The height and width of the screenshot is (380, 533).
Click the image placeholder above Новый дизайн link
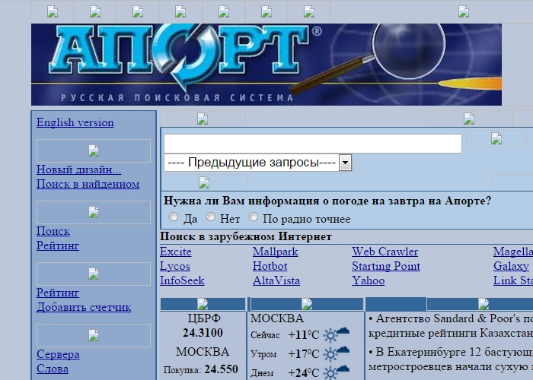(x=94, y=150)
